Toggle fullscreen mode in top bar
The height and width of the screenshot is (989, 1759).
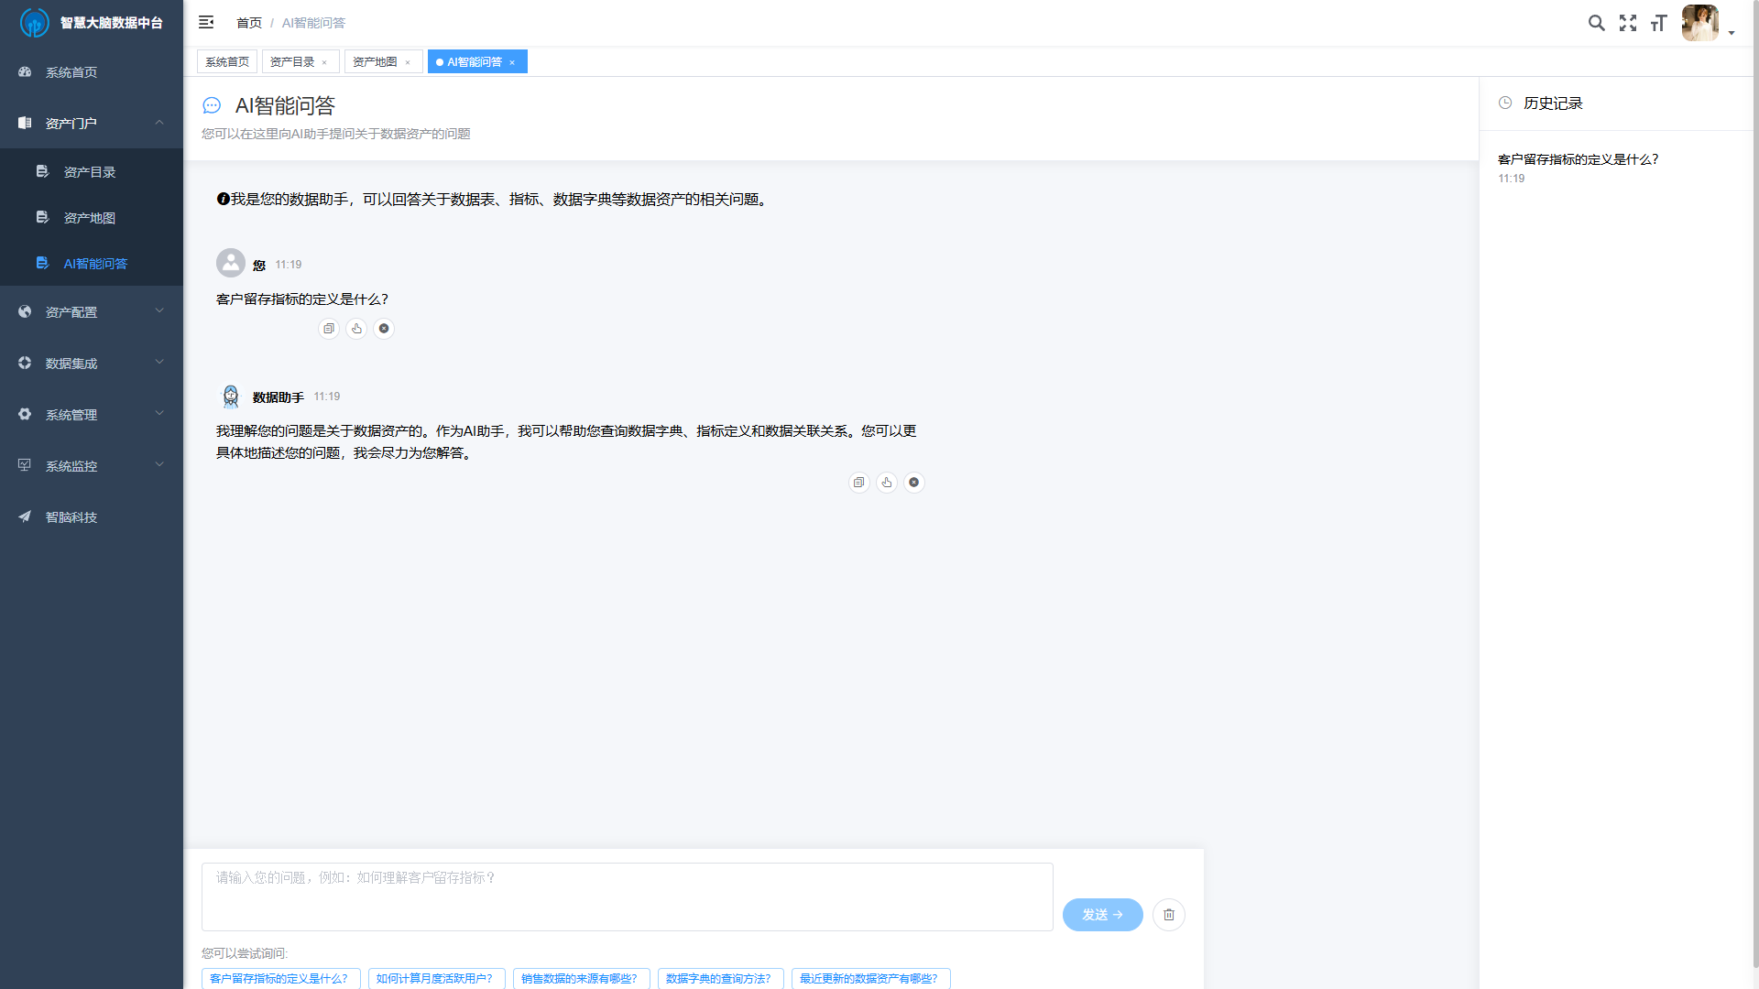click(1628, 23)
